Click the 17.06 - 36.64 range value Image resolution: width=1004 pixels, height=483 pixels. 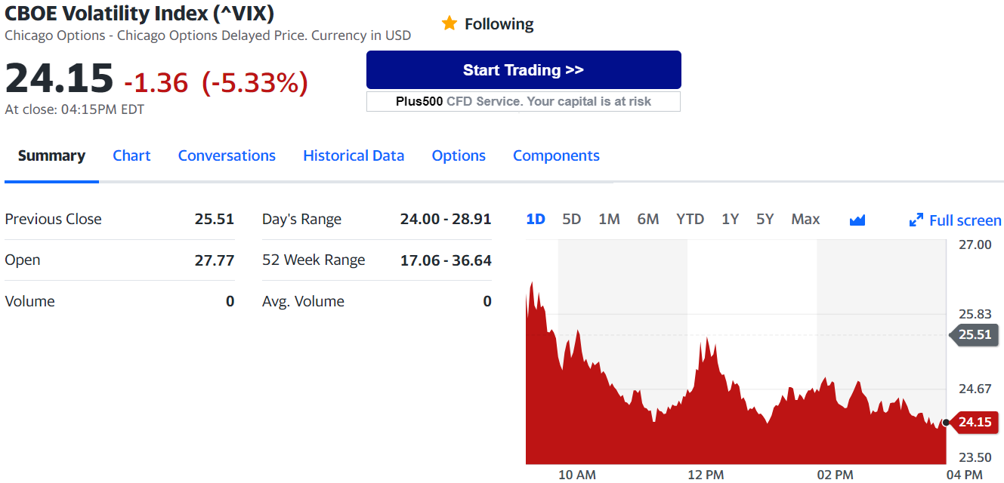tap(446, 260)
